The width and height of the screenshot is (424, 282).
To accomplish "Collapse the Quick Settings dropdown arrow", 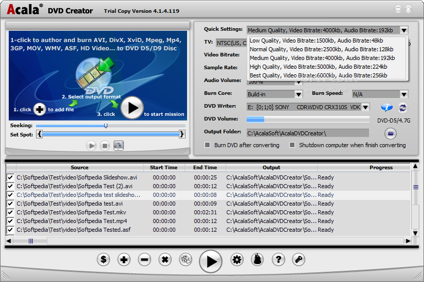I will click(404, 30).
